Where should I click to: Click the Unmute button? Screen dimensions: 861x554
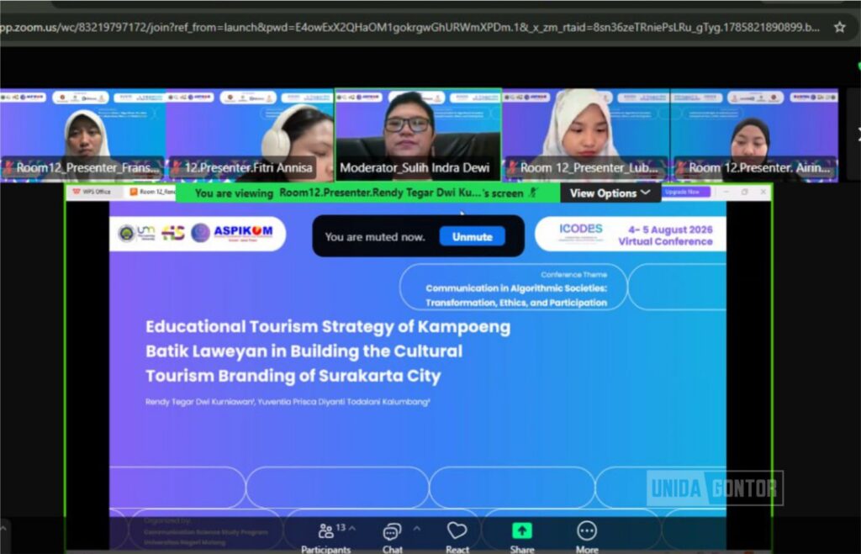pyautogui.click(x=472, y=236)
